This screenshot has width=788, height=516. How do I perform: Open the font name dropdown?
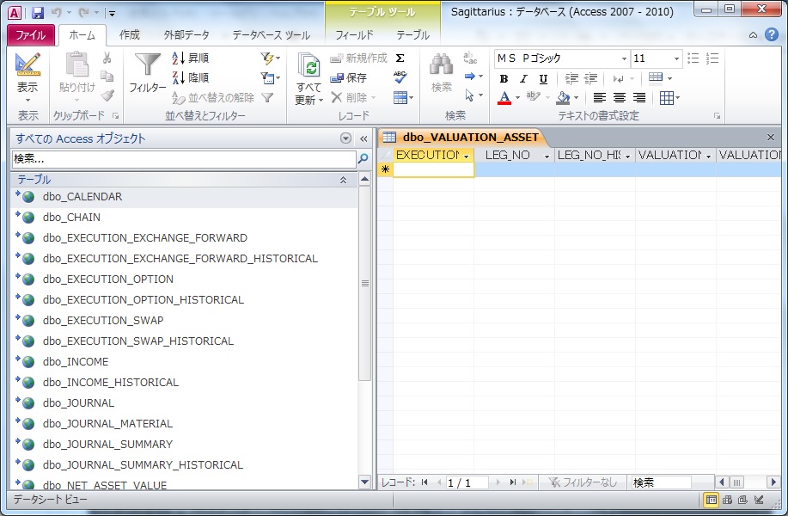624,58
